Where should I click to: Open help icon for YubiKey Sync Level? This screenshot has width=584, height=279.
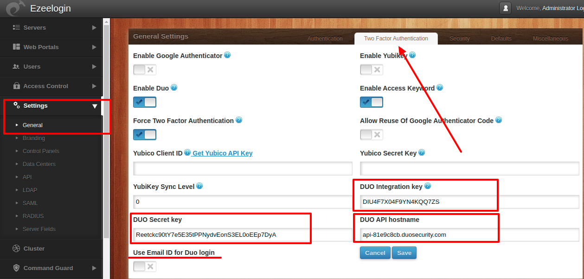pyautogui.click(x=199, y=186)
